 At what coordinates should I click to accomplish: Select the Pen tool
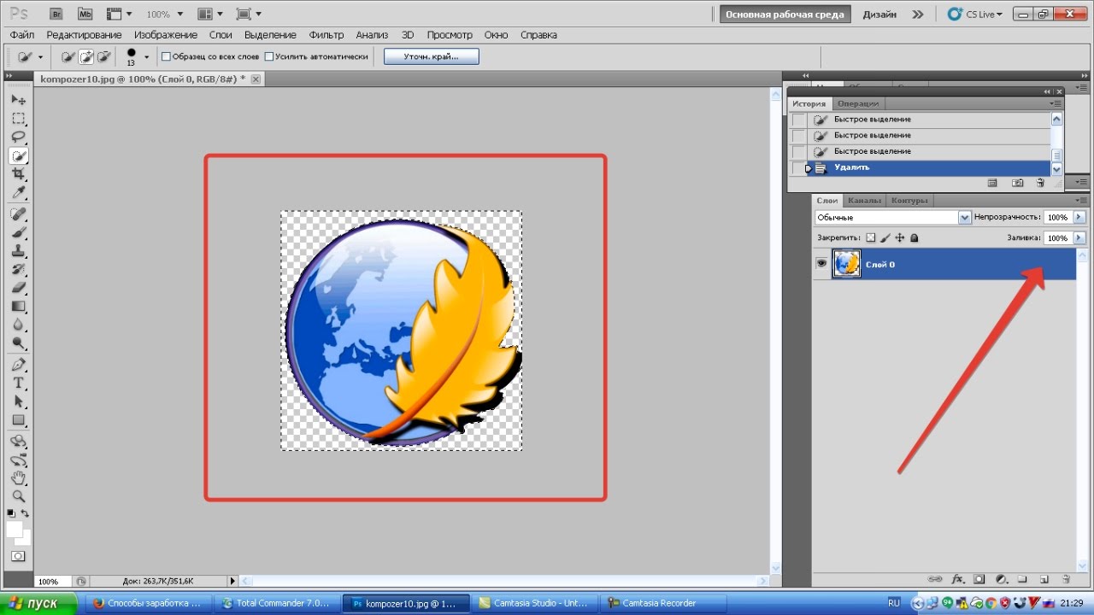tap(18, 365)
